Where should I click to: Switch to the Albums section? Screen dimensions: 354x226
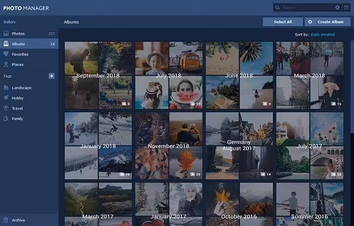click(x=18, y=44)
